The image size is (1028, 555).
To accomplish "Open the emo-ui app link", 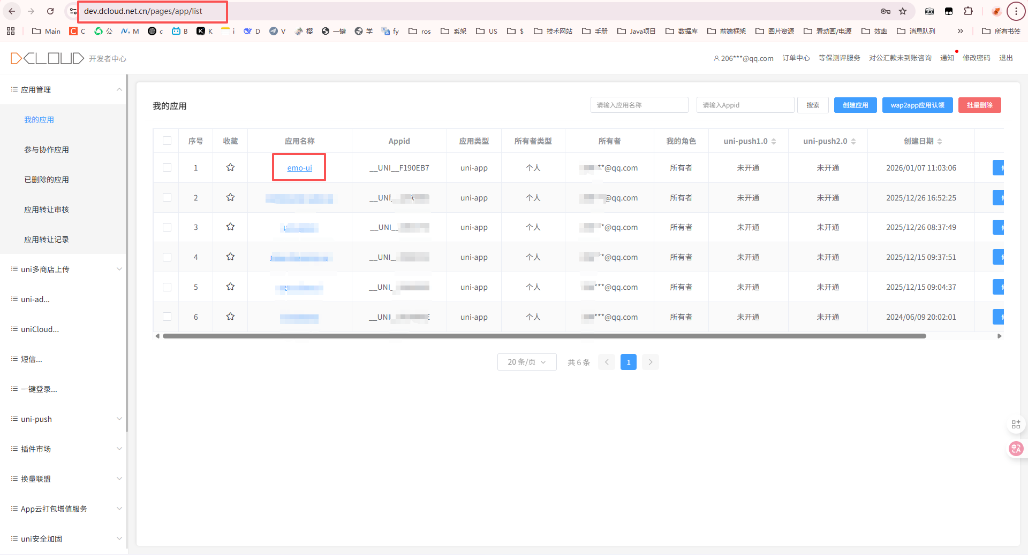I will [299, 168].
